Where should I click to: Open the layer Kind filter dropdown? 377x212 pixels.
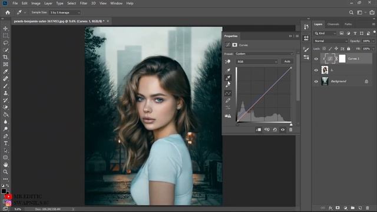point(325,34)
